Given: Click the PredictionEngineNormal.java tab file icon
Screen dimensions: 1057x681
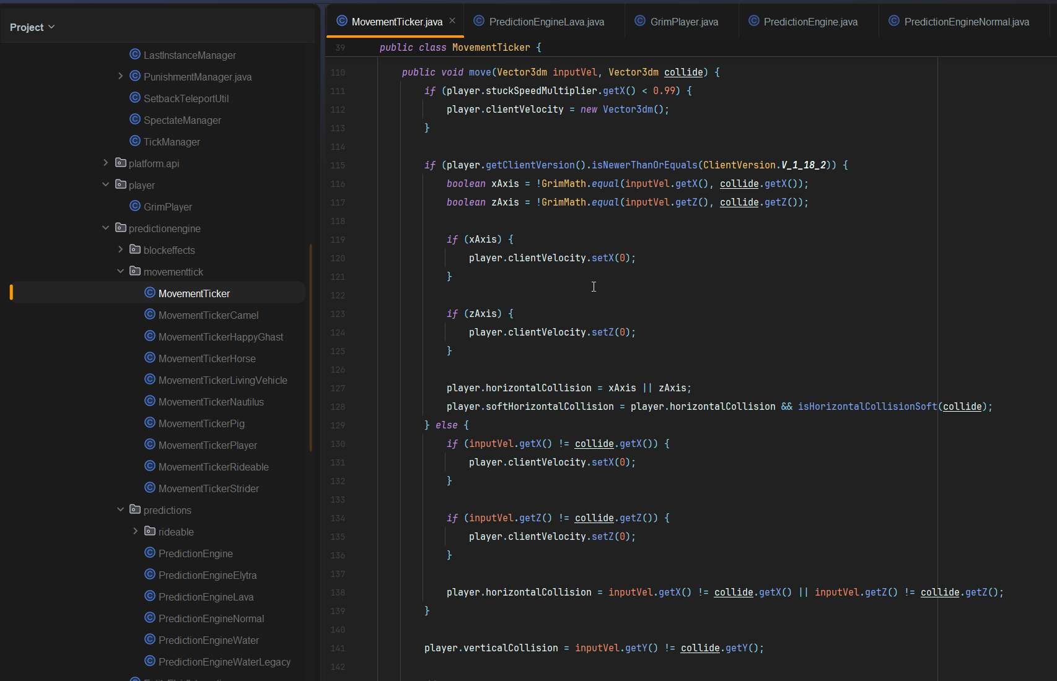Looking at the screenshot, I should [894, 21].
